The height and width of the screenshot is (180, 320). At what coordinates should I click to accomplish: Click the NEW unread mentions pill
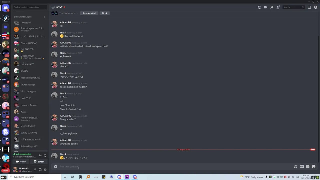[x=5, y=170]
